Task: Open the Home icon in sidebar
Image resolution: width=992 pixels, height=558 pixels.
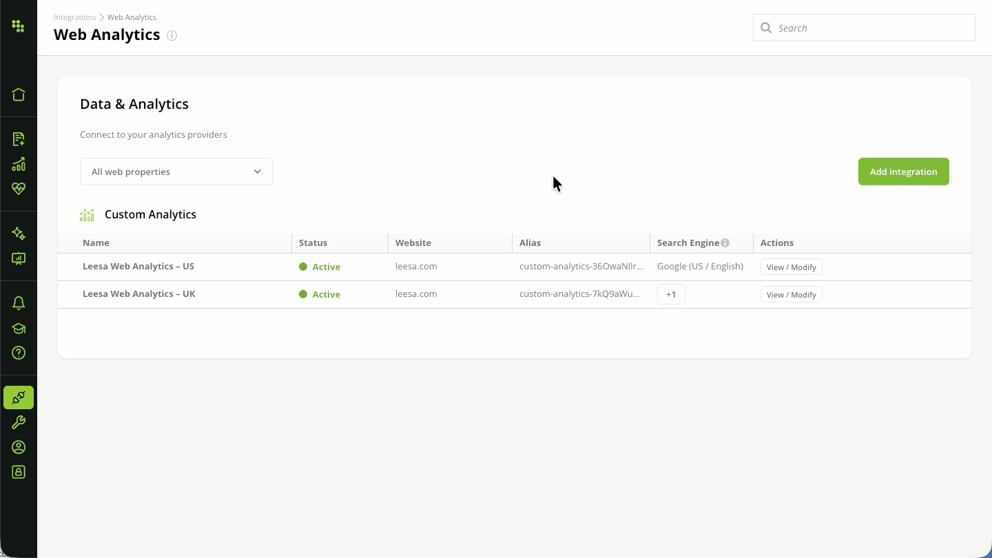Action: 19,94
